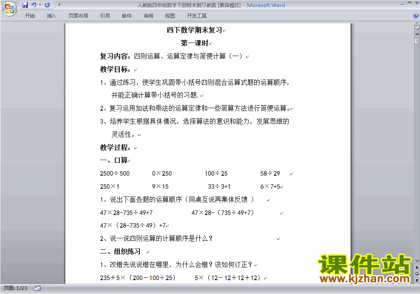Click the heading 第一课时
Image resolution: width=420 pixels, height=294 pixels.
tap(194, 43)
